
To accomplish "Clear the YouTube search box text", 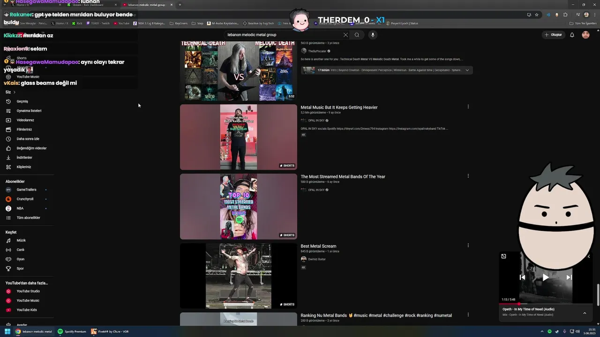I will 345,35.
